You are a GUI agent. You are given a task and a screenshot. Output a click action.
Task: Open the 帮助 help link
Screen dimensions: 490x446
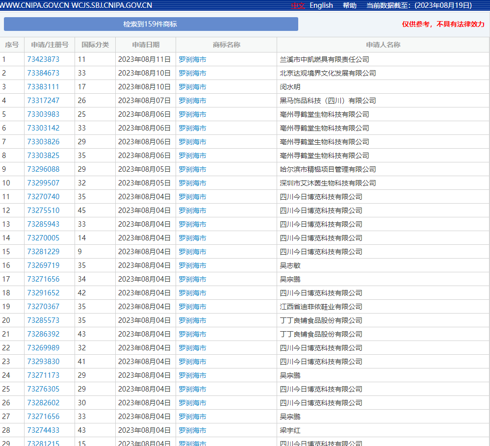click(349, 5)
